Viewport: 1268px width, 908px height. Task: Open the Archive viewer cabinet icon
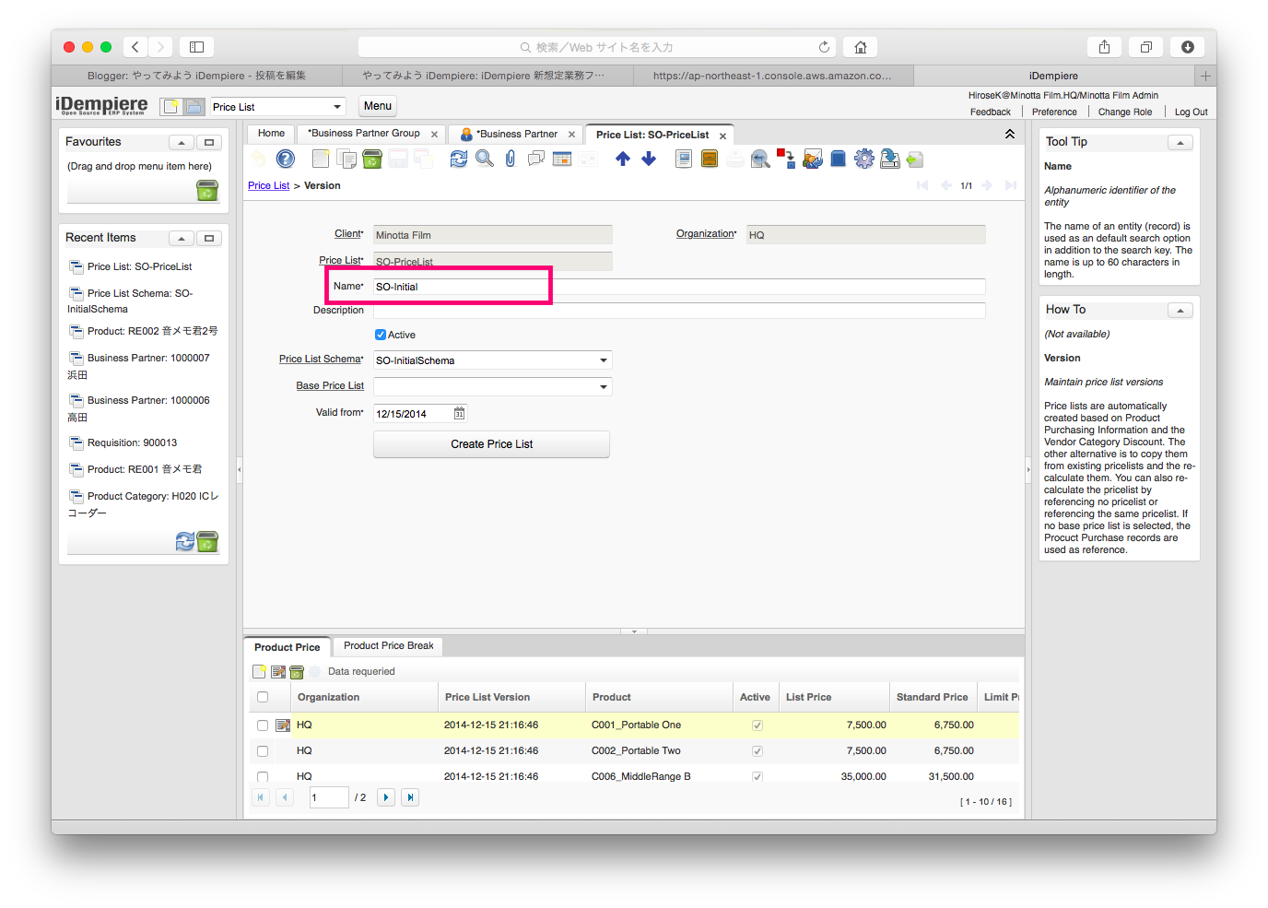pyautogui.click(x=710, y=159)
